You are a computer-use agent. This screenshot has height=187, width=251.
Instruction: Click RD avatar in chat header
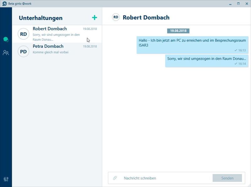pyautogui.click(x=116, y=18)
